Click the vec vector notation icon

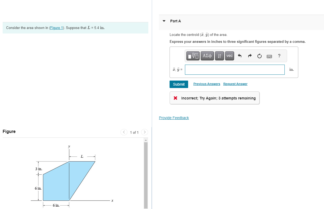point(229,56)
